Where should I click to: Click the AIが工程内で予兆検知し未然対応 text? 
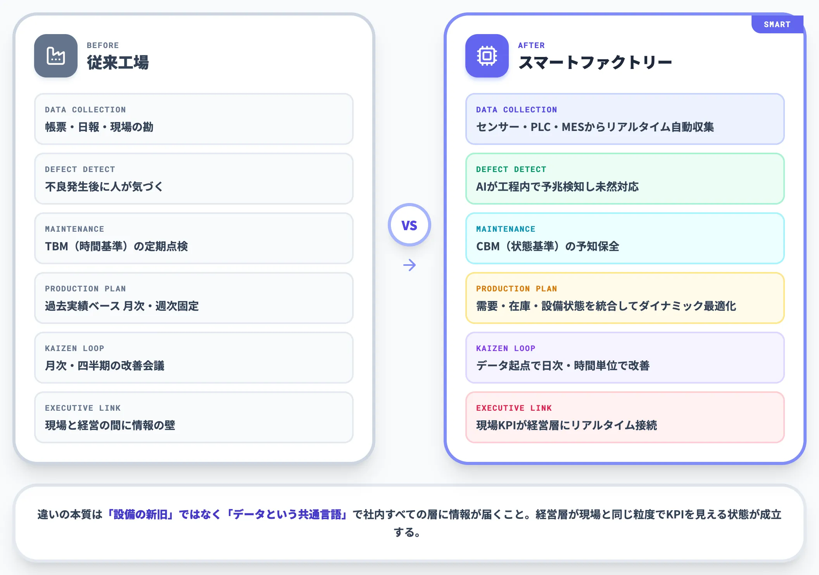pos(557,187)
